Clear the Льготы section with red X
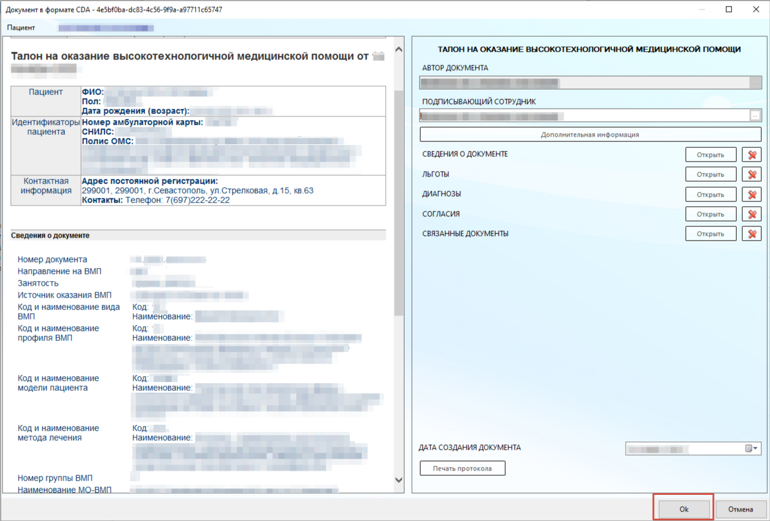Screen dimensions: 770x521 pyautogui.click(x=752, y=175)
